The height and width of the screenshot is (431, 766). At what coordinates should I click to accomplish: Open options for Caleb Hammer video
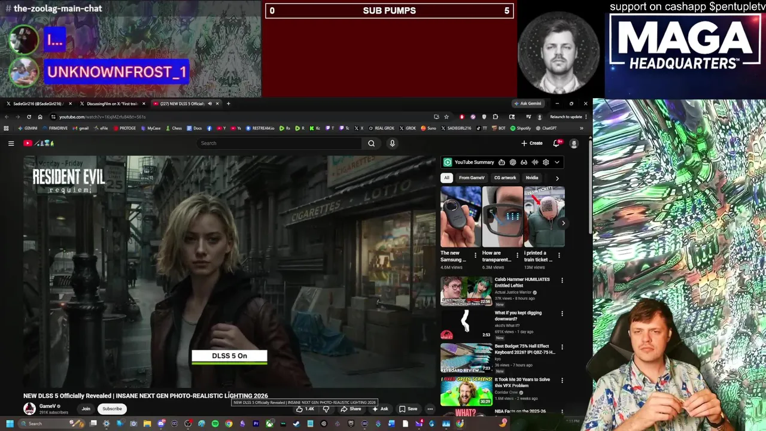pyautogui.click(x=562, y=280)
